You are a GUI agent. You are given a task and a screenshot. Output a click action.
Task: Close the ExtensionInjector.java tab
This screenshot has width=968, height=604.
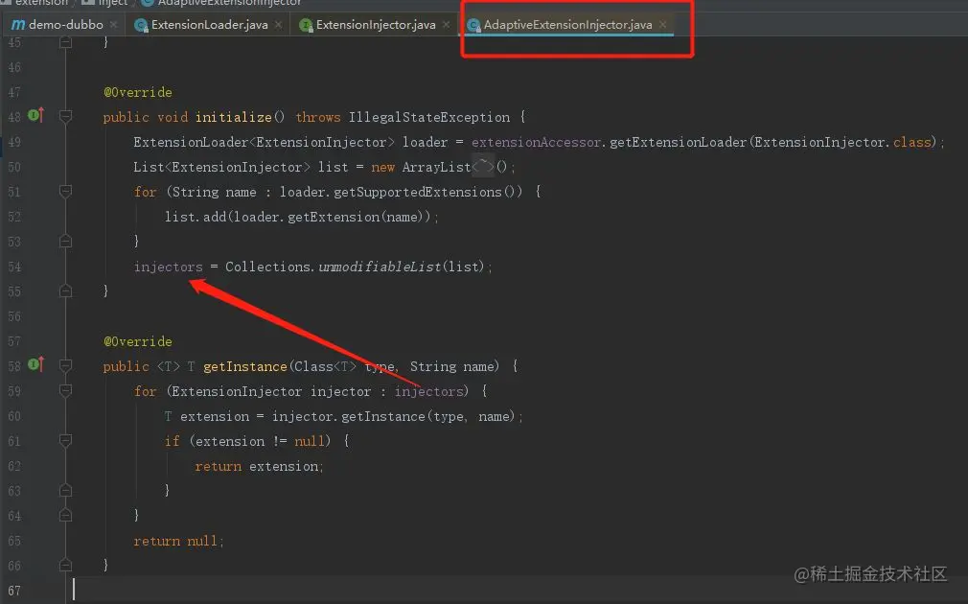(447, 25)
